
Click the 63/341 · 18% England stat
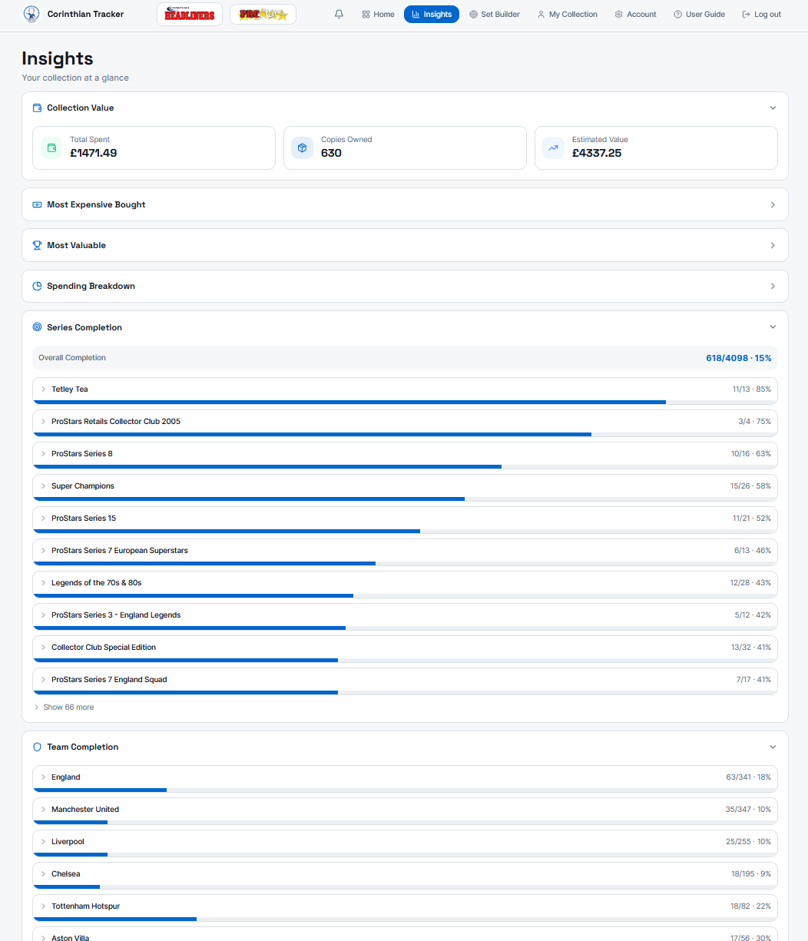tap(748, 777)
